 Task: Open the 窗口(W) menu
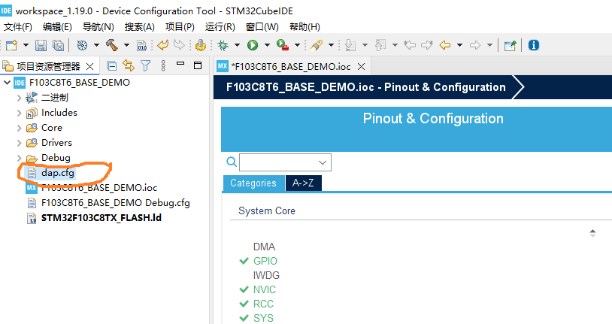tap(262, 27)
